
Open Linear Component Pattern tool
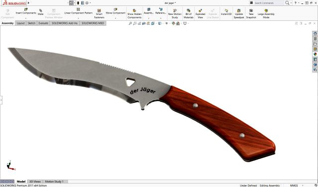click(79, 11)
